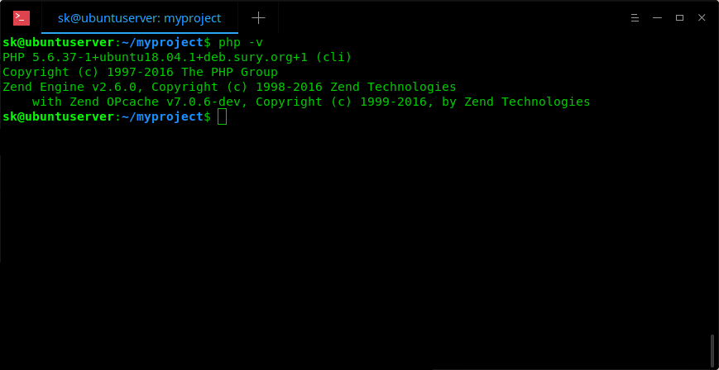Viewport: 719px width, 370px height.
Task: Open a new tab with the plus icon
Action: pyautogui.click(x=259, y=18)
